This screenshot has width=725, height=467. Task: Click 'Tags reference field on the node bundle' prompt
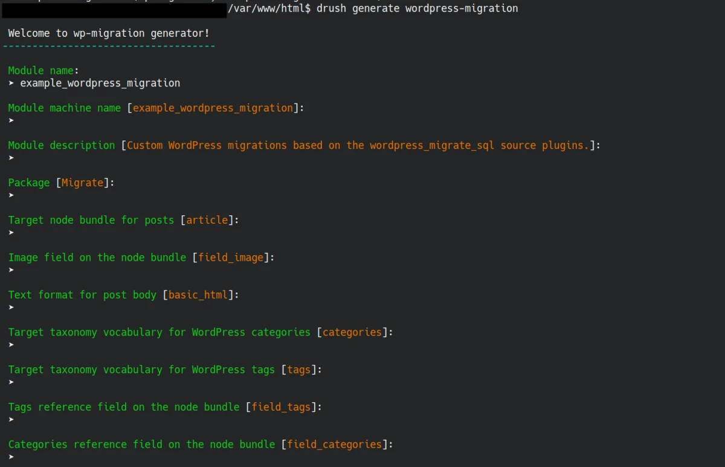tap(124, 407)
